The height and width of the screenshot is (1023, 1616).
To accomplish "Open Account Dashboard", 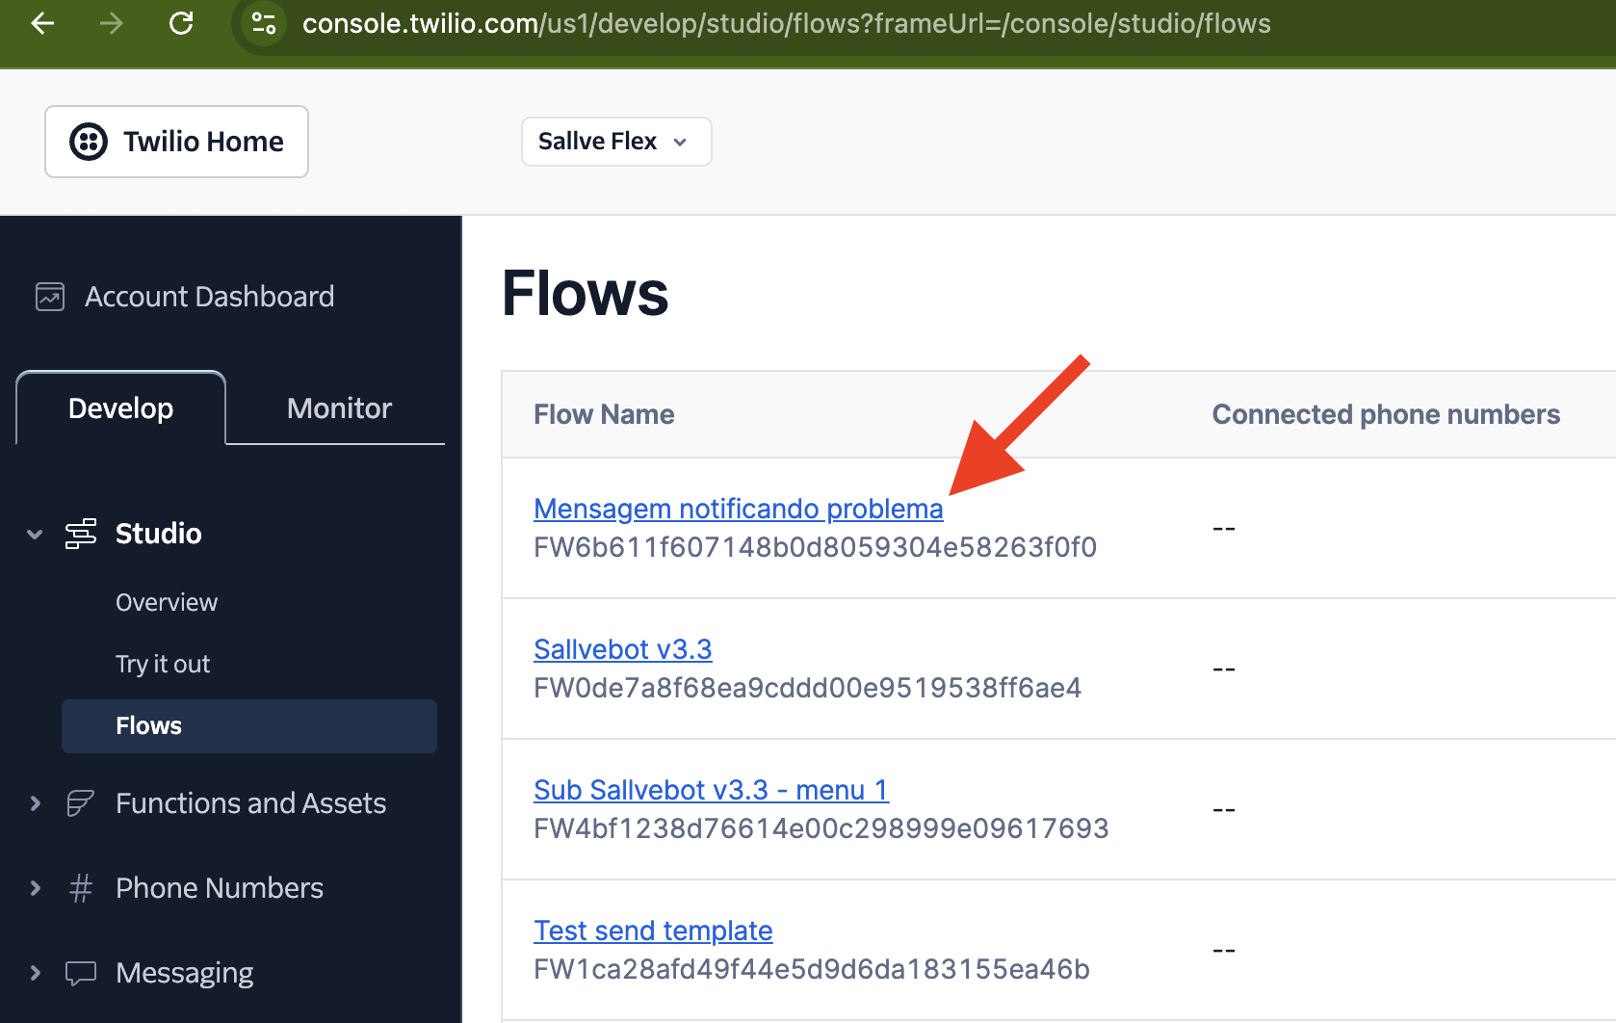I will pos(209,297).
